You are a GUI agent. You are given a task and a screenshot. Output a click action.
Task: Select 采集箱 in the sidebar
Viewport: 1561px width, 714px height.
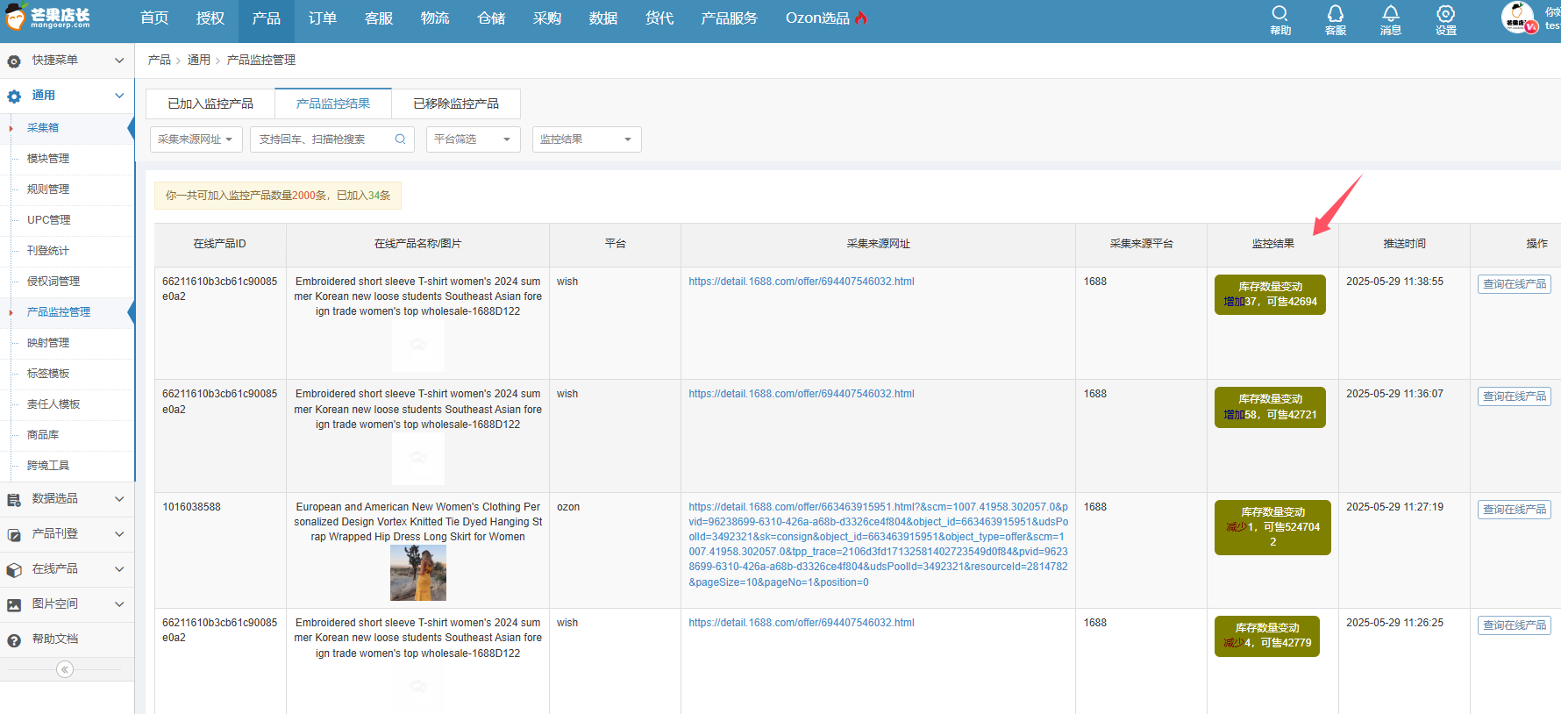(x=43, y=128)
